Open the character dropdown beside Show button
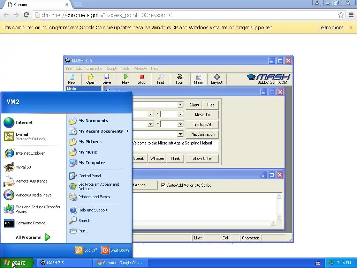This screenshot has width=357, height=268. pos(180,105)
